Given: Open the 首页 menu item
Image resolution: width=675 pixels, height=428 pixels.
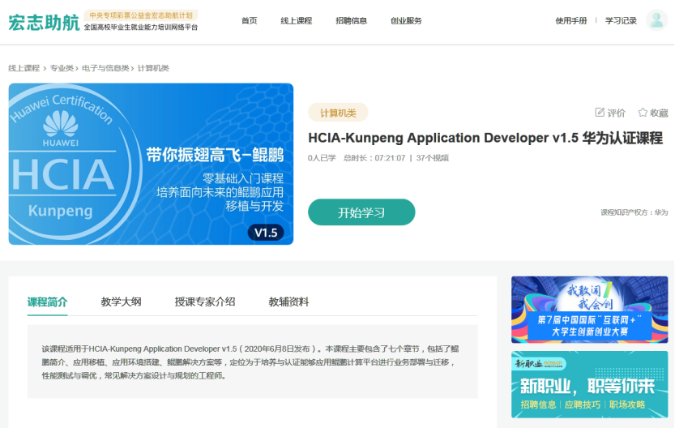Looking at the screenshot, I should tap(250, 20).
